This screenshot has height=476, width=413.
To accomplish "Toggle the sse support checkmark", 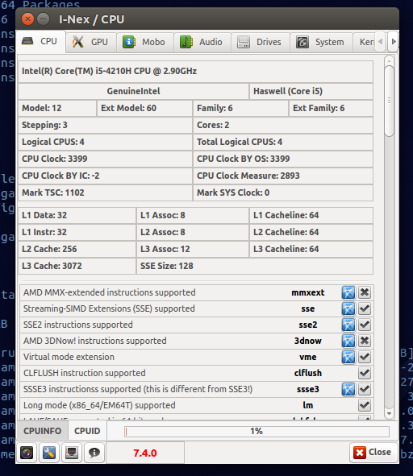I will pos(365,308).
